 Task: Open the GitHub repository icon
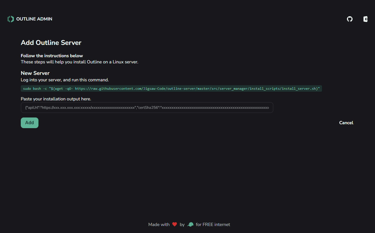[x=350, y=19]
